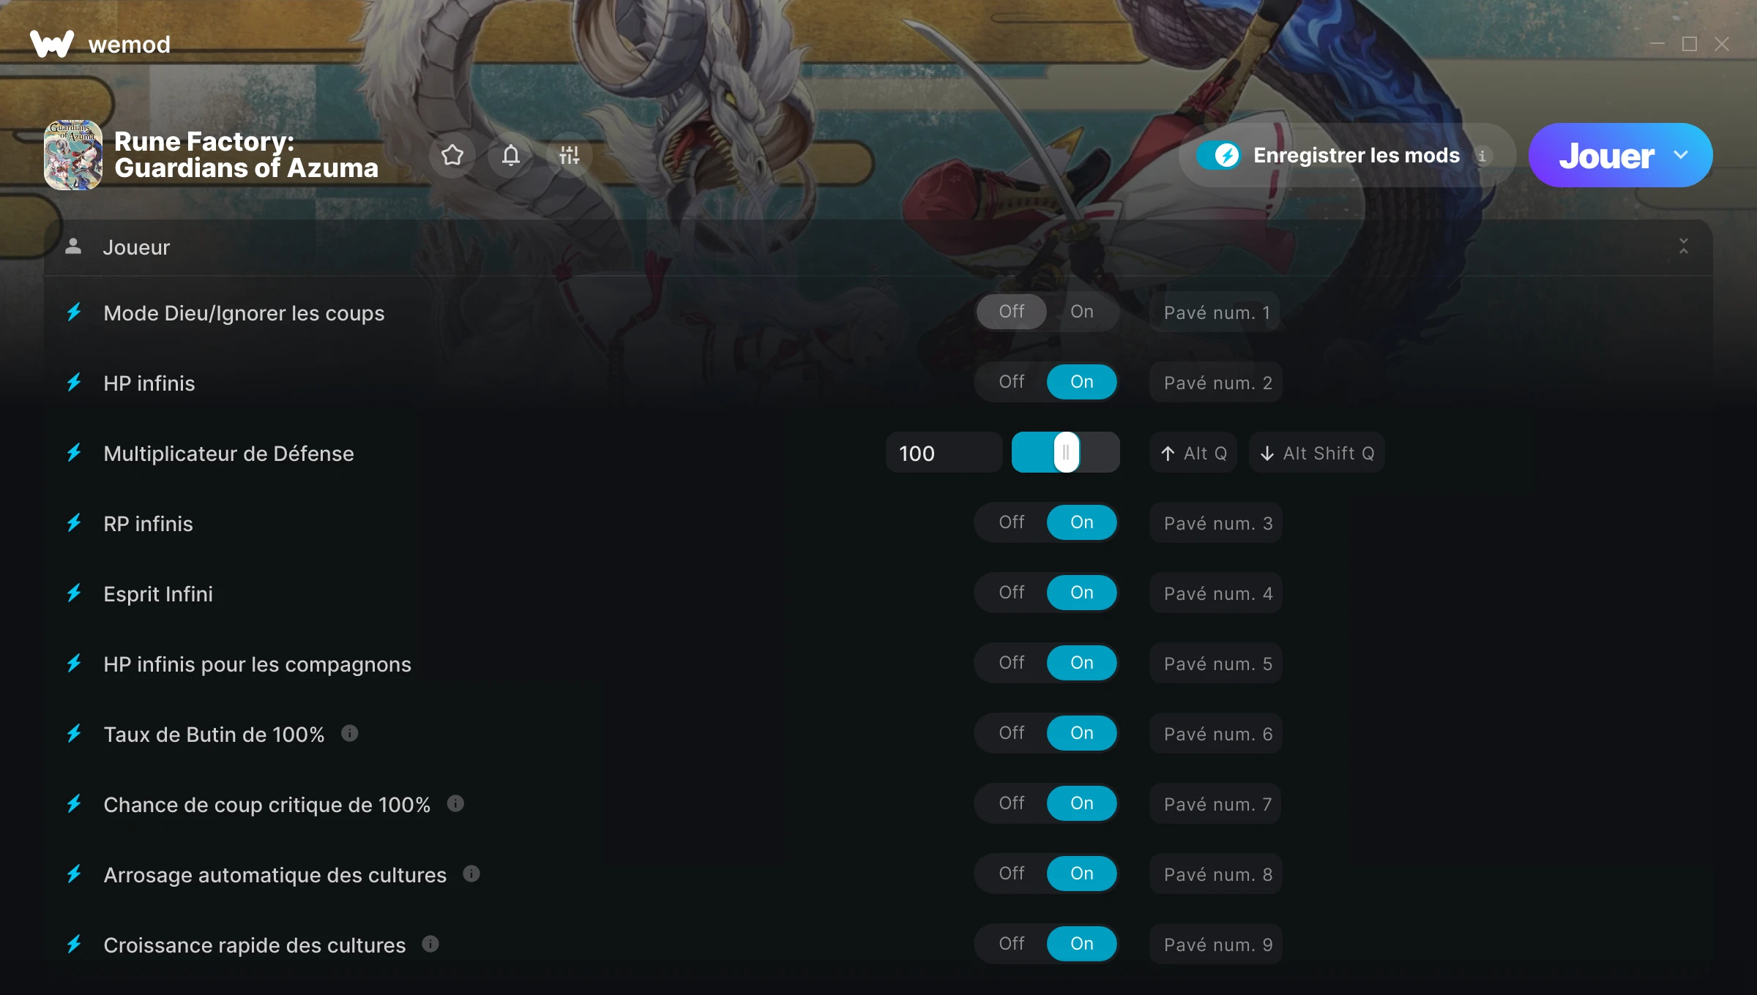Click the WeMod logo icon
Viewport: 1757px width, 995px height.
(52, 44)
